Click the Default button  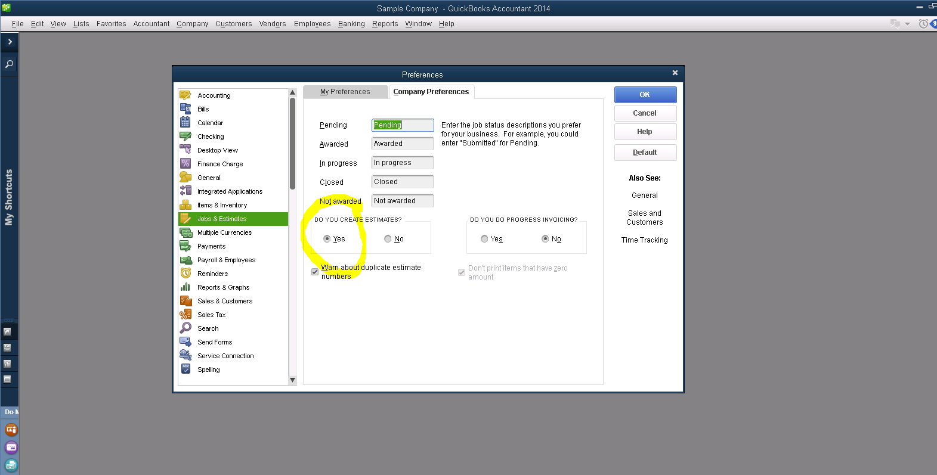pos(645,153)
